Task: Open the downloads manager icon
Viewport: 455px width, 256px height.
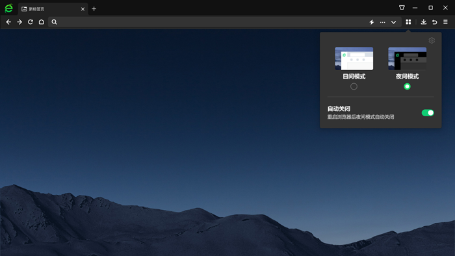Action: pyautogui.click(x=424, y=22)
